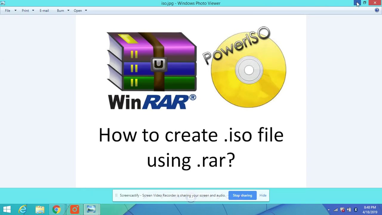The width and height of the screenshot is (382, 215).
Task: Expand the Burn dropdown arrow
Action: pos(68,11)
